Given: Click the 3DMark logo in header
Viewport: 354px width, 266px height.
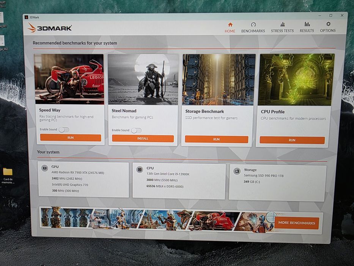Looking at the screenshot, I should coord(50,28).
